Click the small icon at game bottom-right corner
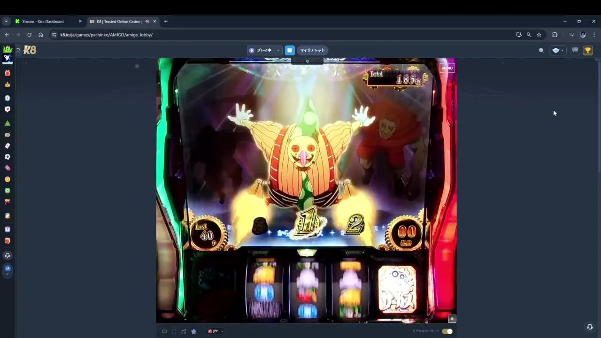Screen dimensions: 601x338 452,319
